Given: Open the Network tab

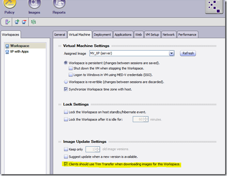Looking at the screenshot, I should point(169,35).
